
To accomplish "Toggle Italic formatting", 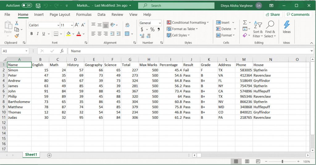I will point(38,34).
